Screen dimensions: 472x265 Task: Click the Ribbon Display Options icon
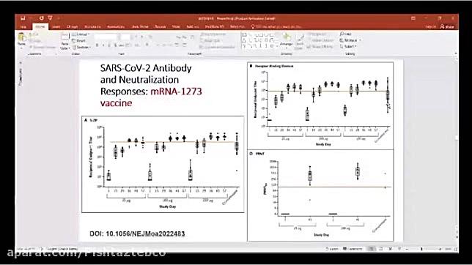413,18
